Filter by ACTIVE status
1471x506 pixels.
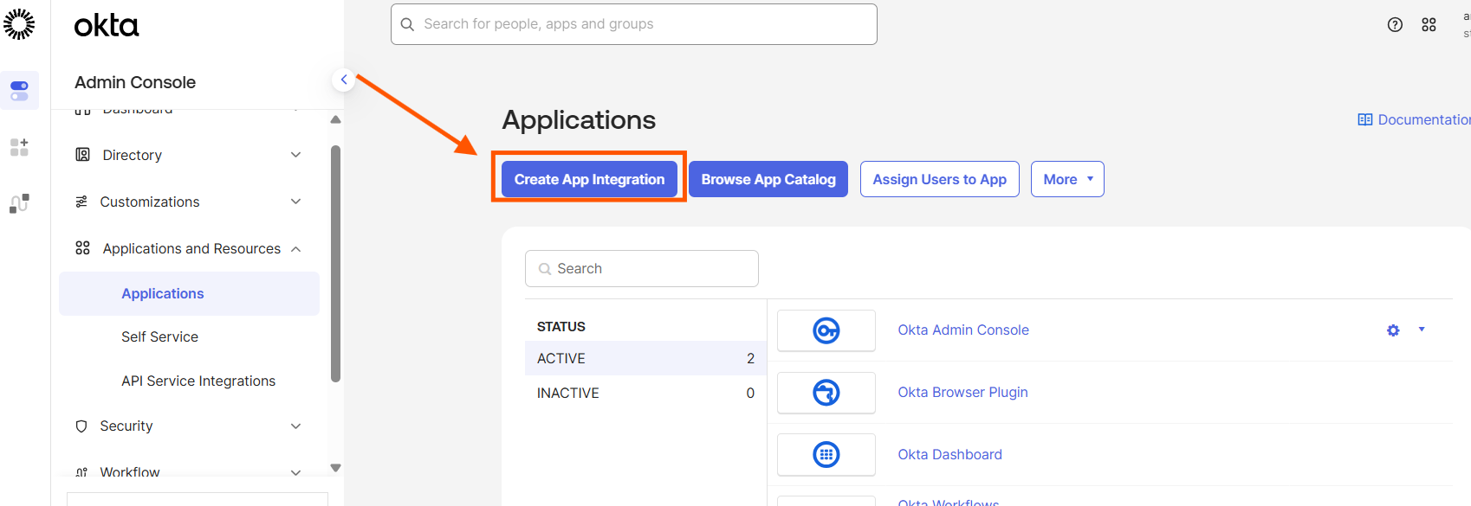pos(645,358)
